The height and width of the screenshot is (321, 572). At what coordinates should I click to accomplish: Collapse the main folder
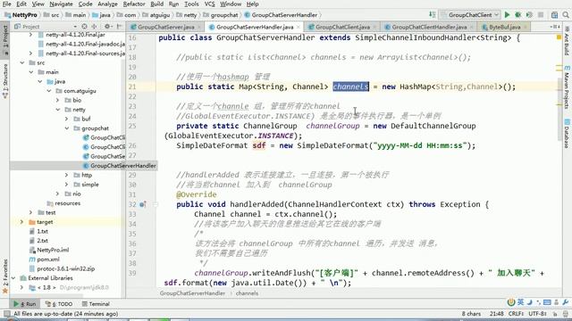31,72
